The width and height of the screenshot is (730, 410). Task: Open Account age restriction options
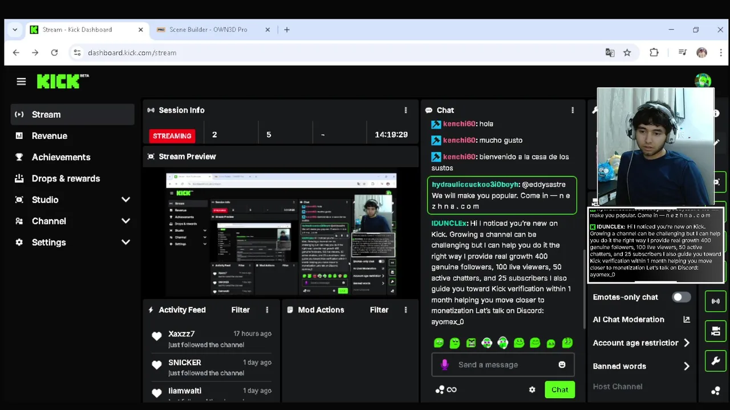641,343
